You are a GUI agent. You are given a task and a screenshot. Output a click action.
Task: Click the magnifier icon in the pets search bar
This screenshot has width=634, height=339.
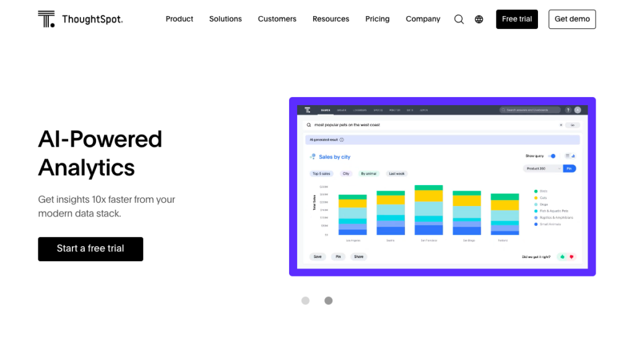tap(309, 125)
